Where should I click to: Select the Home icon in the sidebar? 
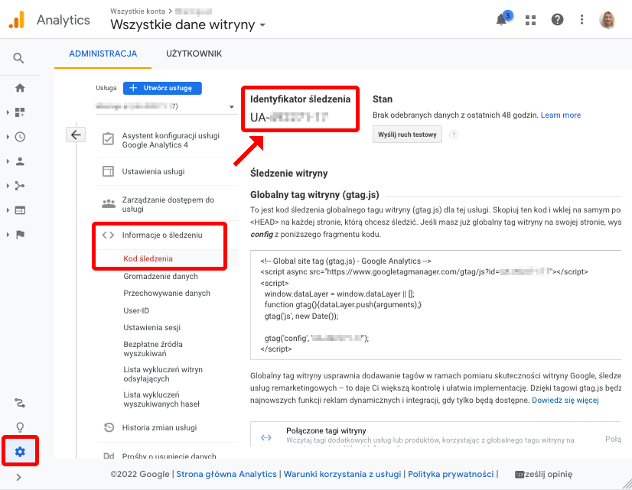click(x=20, y=86)
